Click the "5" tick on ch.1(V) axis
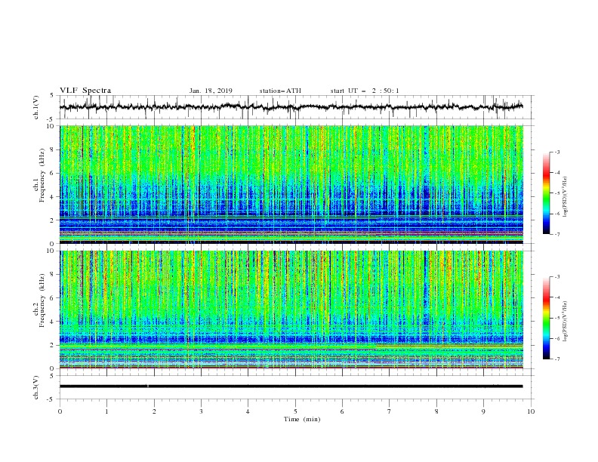Image resolution: width=598 pixels, height=462 pixels. tap(53, 95)
